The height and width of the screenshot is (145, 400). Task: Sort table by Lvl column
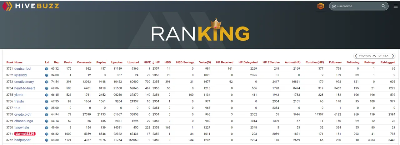tap(47, 62)
